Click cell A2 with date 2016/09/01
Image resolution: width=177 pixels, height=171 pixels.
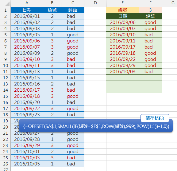pyautogui.click(x=27, y=16)
